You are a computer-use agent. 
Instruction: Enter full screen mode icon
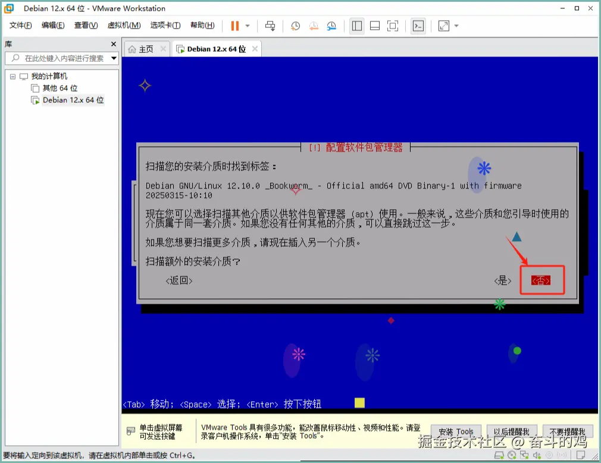pos(393,26)
